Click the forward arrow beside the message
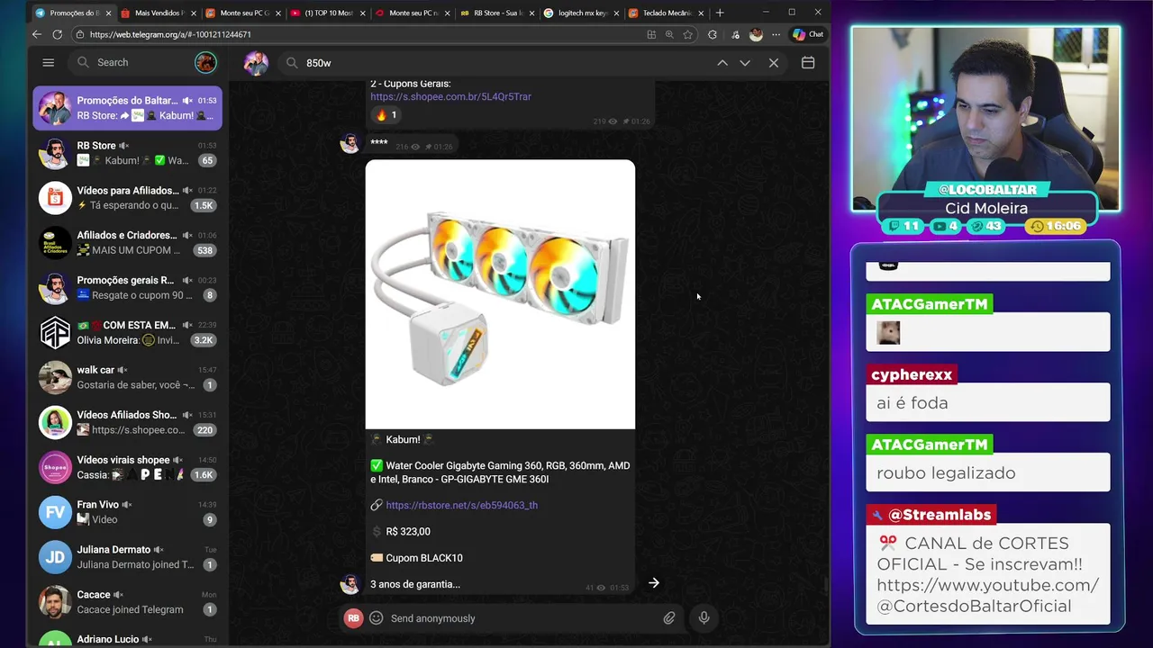Screen dimensions: 1153x648 [x=654, y=583]
